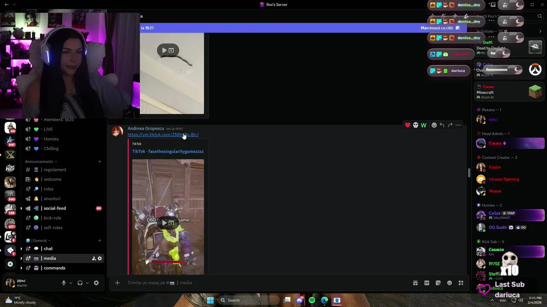Image resolution: width=547 pixels, height=307 pixels.
Task: Open the gift Nitro icon in message bar
Action: (x=415, y=283)
